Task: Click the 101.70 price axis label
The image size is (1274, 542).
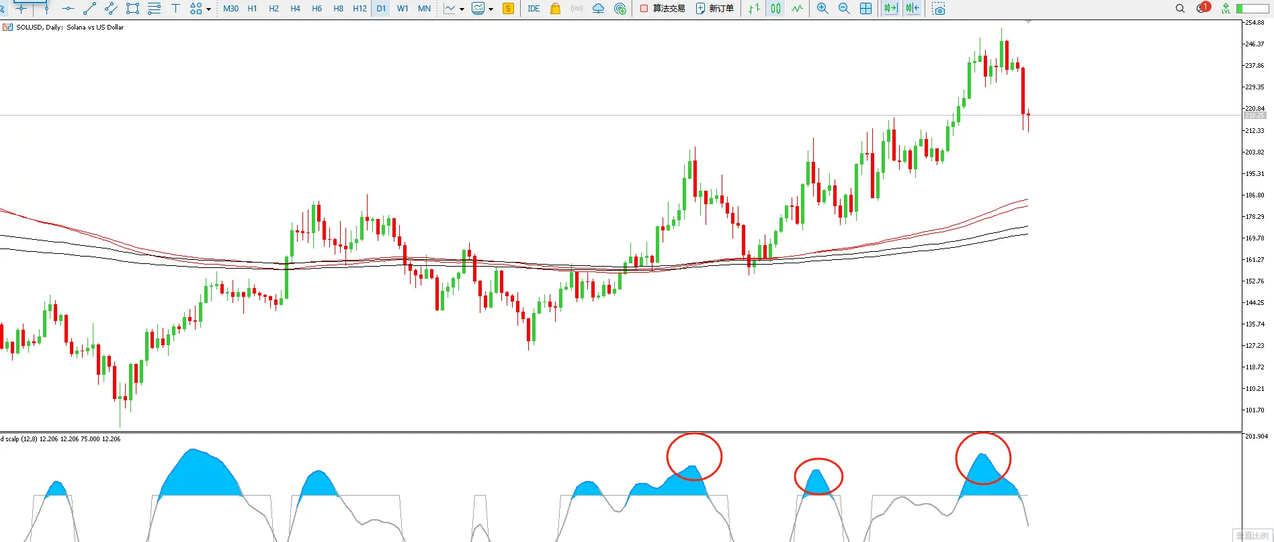Action: [1255, 410]
